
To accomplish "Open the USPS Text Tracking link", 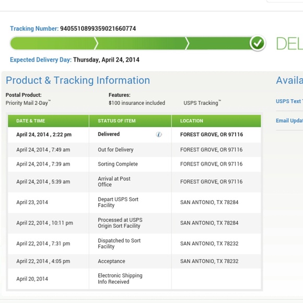I will pyautogui.click(x=289, y=101).
